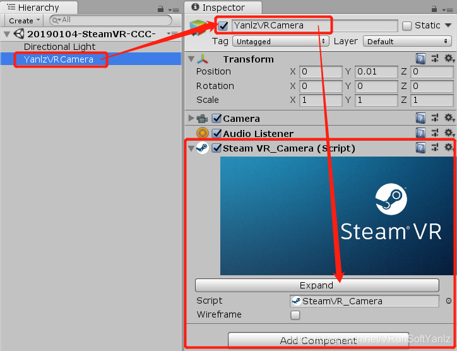Click the Camera component icon
The width and height of the screenshot is (457, 351).
[202, 119]
